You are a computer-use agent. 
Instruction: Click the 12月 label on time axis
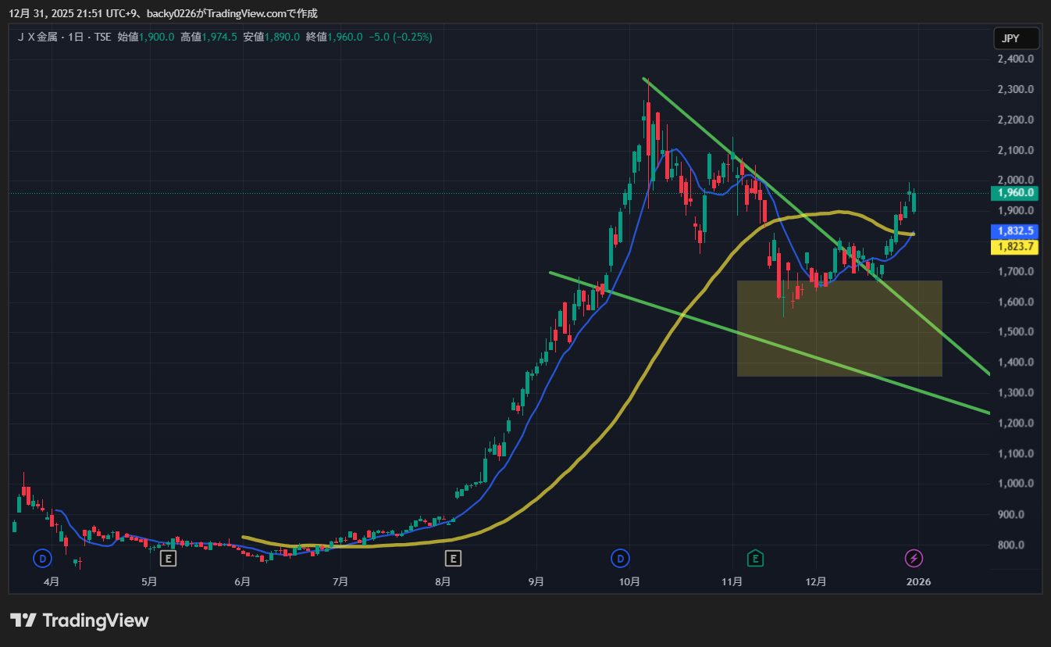tap(816, 582)
